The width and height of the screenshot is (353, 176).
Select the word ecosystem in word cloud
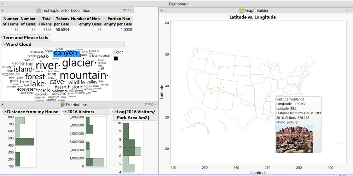coord(27,90)
